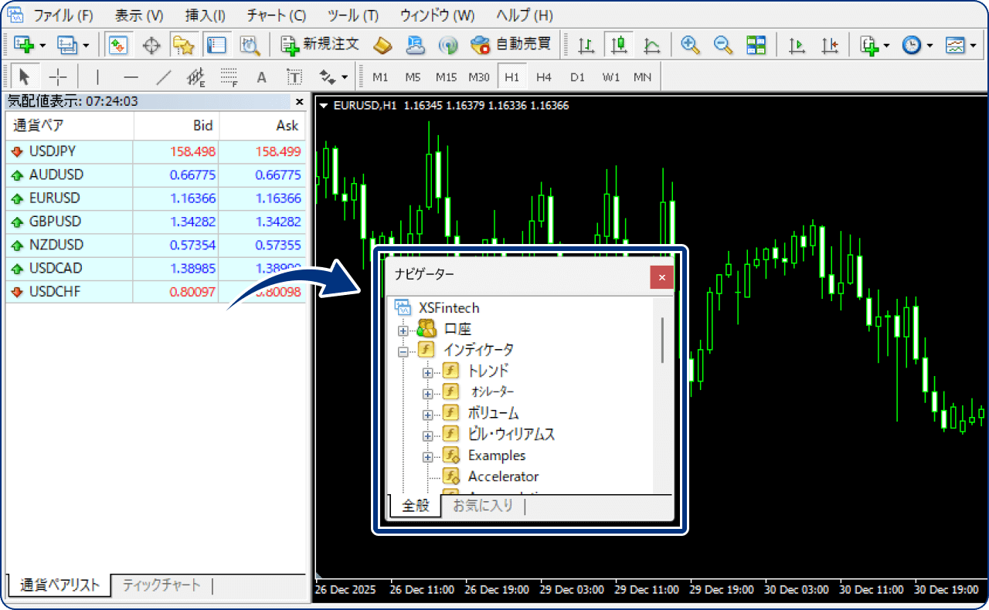Switch to the お気に入り tab in Navigator
Image resolution: width=989 pixels, height=610 pixels.
pyautogui.click(x=482, y=506)
